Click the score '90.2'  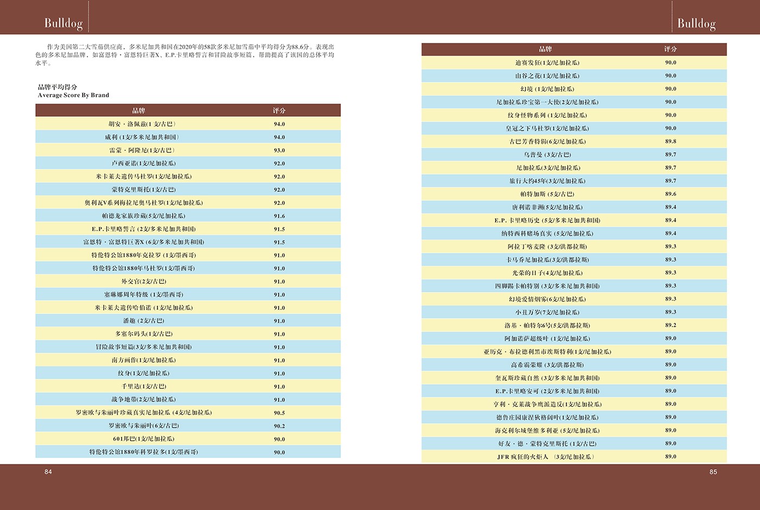point(279,426)
